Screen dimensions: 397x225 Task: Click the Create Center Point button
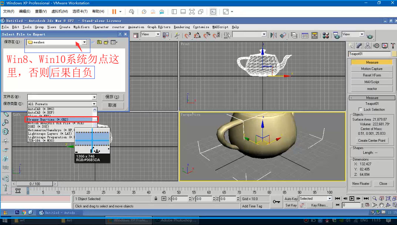click(x=372, y=141)
